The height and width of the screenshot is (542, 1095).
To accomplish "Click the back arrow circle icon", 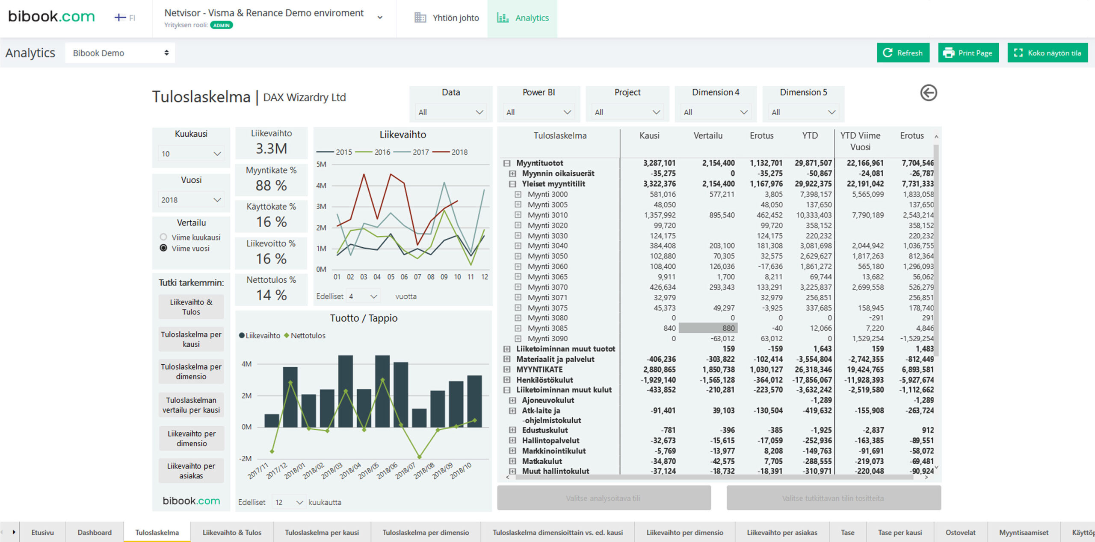I will pos(928,93).
